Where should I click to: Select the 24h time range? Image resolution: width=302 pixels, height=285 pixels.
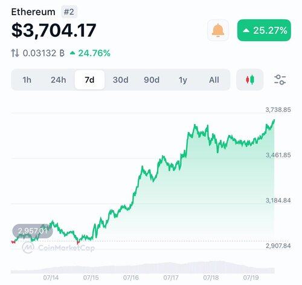58,80
